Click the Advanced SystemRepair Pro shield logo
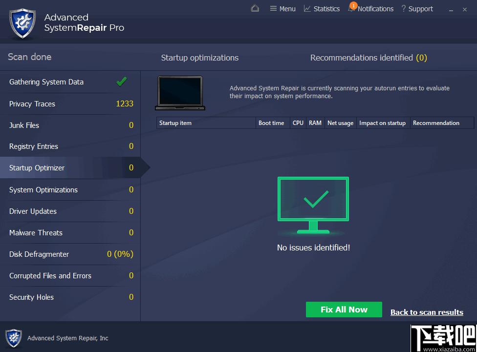477x352 pixels. point(22,23)
